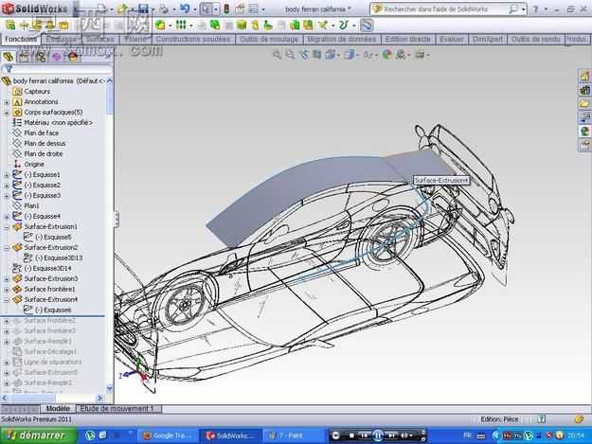Viewport: 592px width, 444px height.
Task: Open the File Explorer folder icon in task pane
Action: 584,103
